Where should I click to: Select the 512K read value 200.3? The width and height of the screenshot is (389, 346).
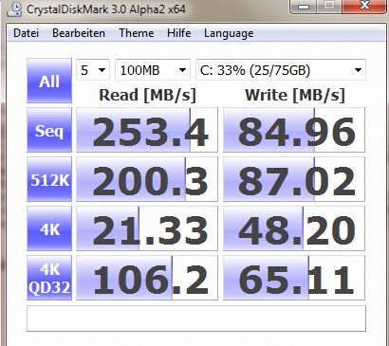[x=147, y=179]
